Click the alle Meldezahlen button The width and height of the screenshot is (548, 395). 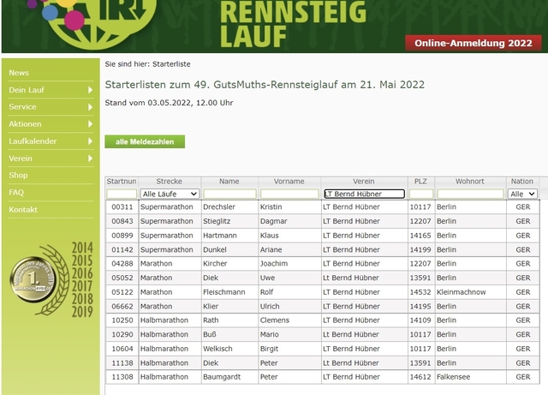145,141
